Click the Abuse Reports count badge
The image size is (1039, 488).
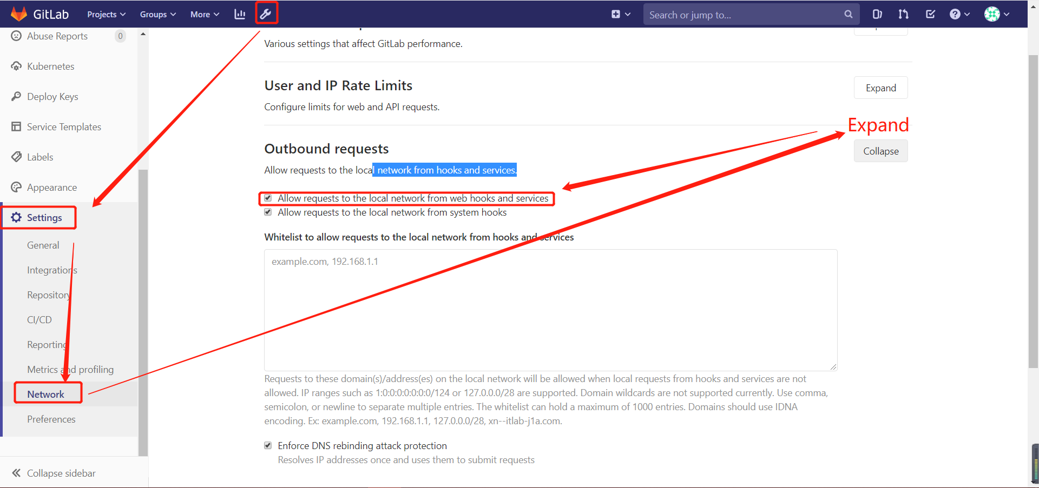[x=120, y=36]
